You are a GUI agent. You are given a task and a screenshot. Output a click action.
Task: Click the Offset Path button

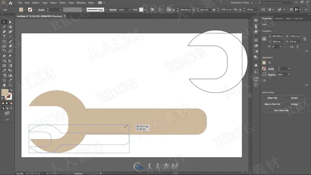tap(272, 98)
